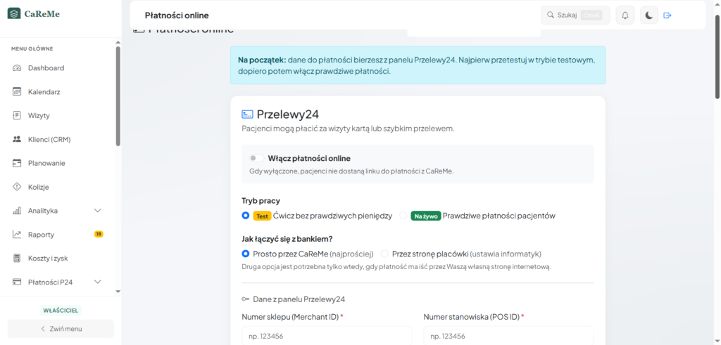Select Przez stronę placówki radio option
This screenshot has height=345, width=721.
coord(384,254)
